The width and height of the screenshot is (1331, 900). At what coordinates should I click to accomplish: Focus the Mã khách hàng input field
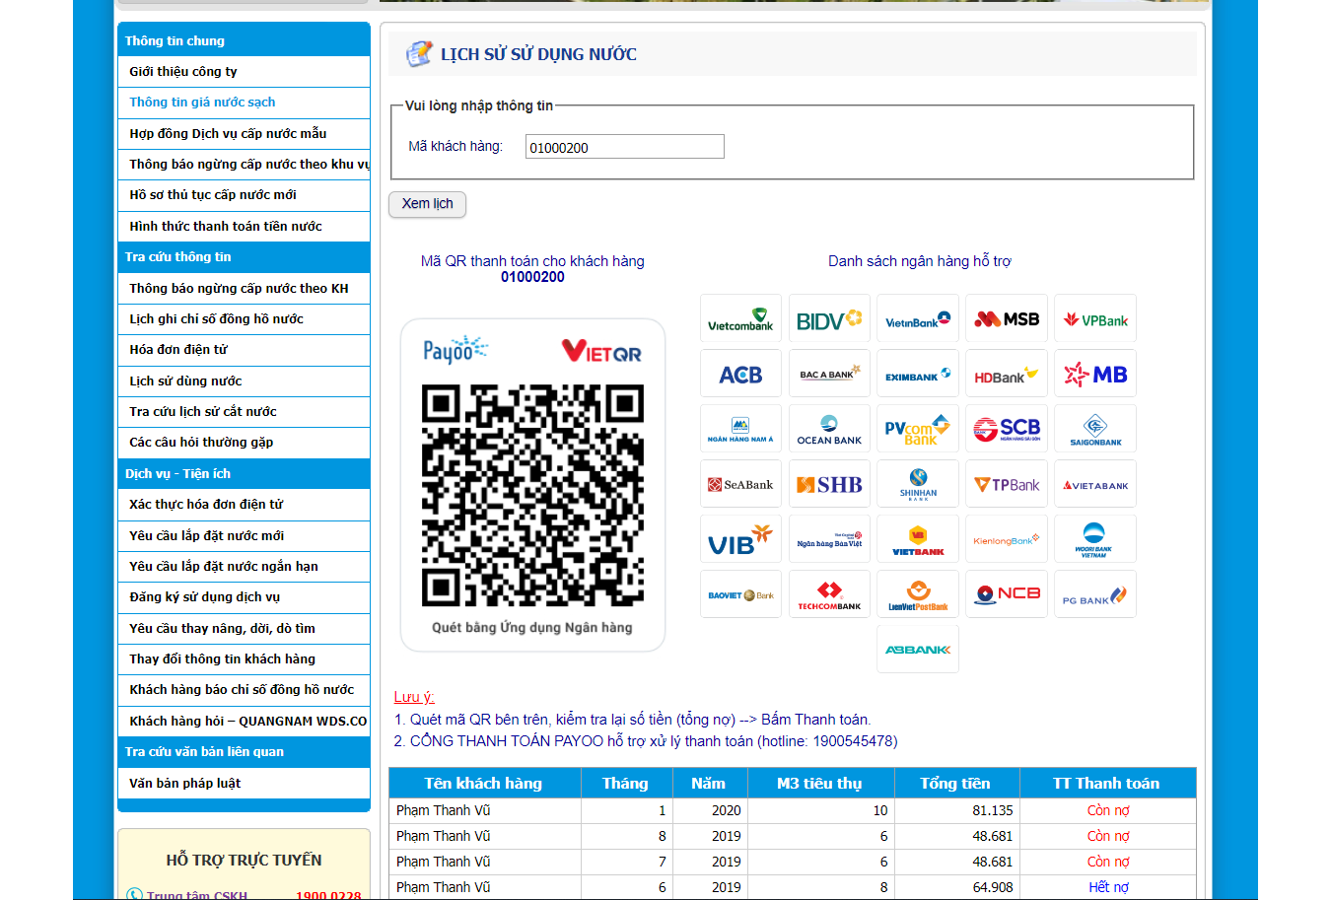click(624, 147)
